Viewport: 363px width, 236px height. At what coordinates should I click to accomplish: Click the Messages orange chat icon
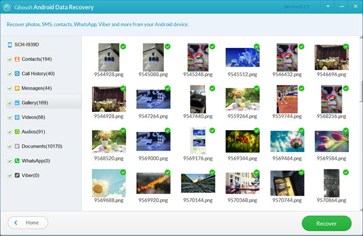point(17,88)
